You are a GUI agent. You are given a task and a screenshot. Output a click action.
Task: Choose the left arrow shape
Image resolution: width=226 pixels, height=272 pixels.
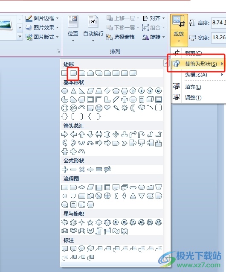[x=73, y=134]
